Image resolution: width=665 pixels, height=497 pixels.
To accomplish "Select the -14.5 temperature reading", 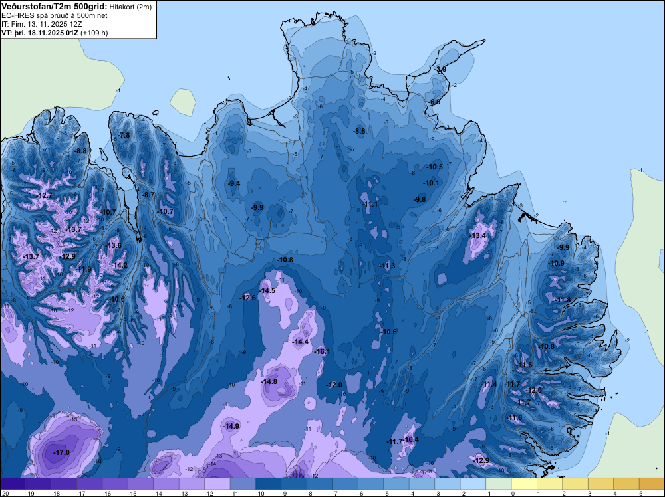I will 267,290.
